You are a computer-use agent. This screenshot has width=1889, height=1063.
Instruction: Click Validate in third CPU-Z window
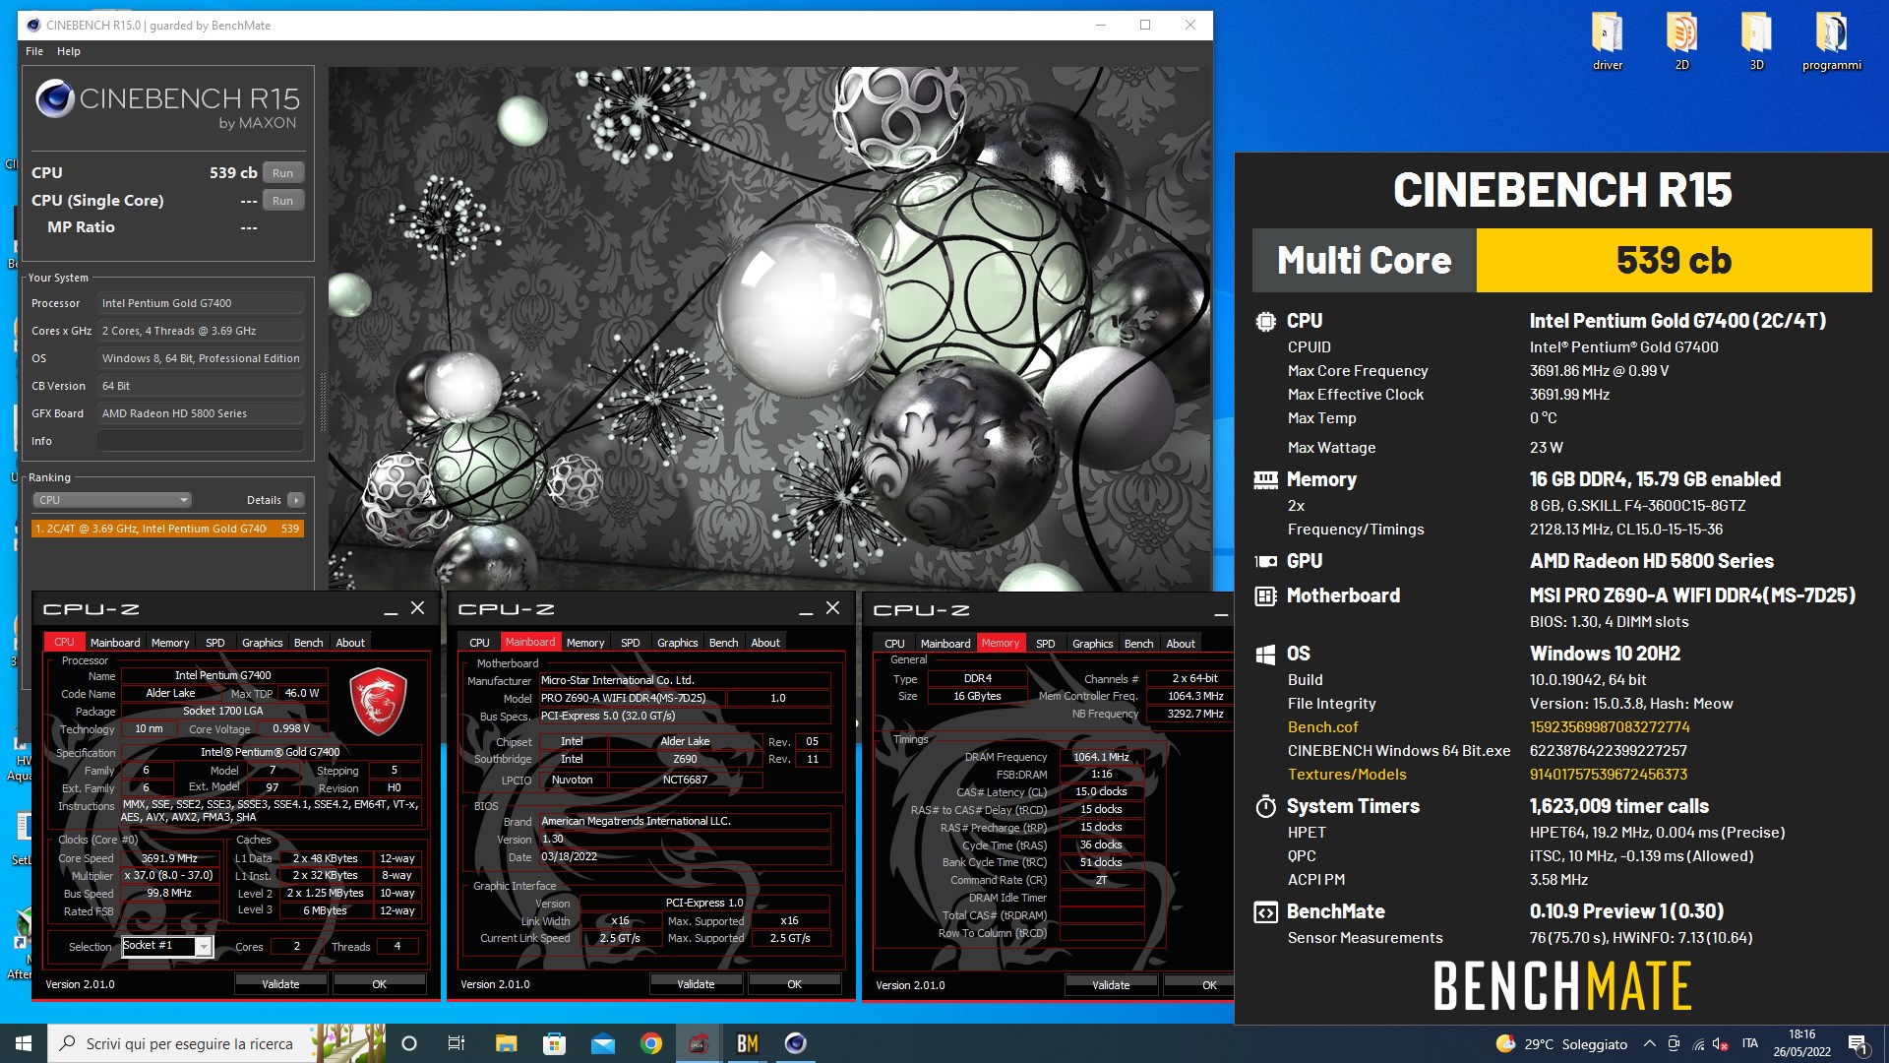[x=1111, y=985]
